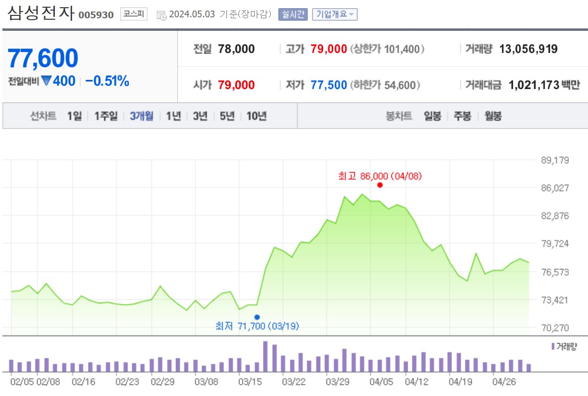Switch line chart to 10년
588x396 pixels.
(x=257, y=116)
